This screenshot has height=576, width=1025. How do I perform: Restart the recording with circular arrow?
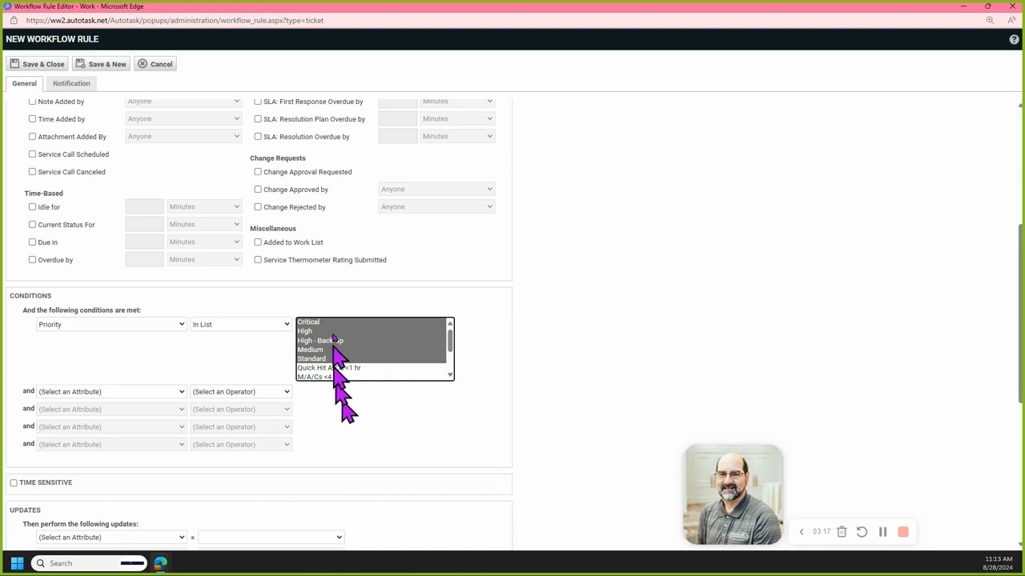[x=862, y=532]
